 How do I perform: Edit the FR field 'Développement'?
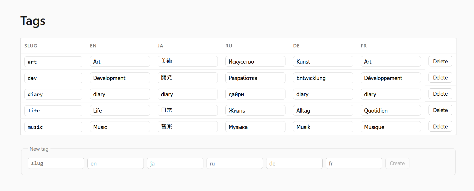coord(391,78)
